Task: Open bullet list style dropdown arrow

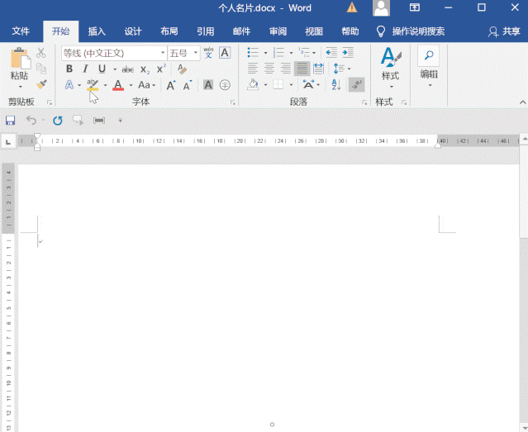Action: click(265, 53)
